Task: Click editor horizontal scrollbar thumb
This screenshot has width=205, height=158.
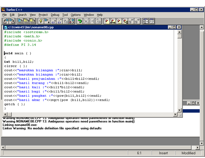Action: pos(10,114)
